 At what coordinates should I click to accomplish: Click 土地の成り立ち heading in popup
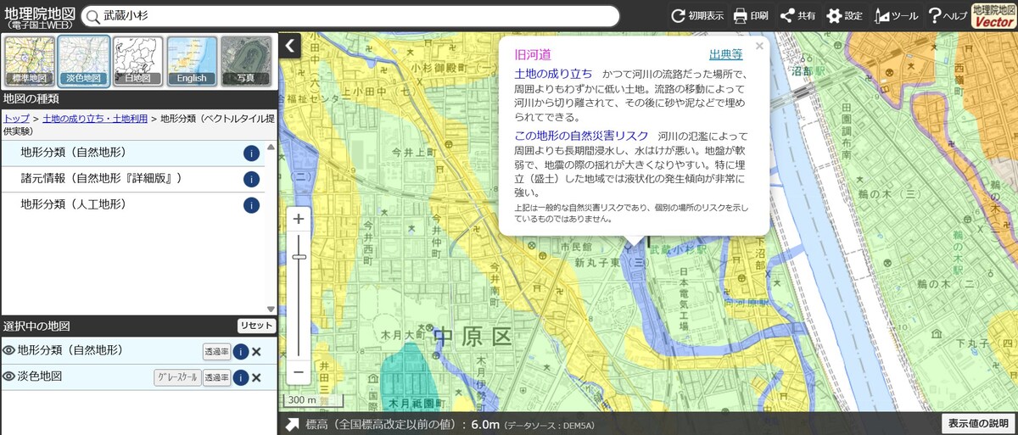[553, 74]
